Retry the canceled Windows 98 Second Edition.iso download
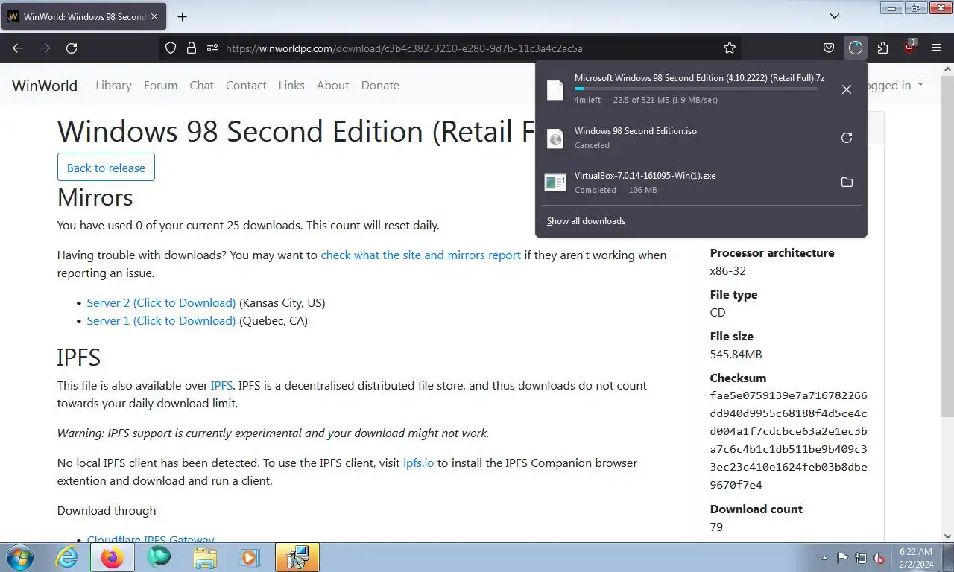Screen dimensions: 954x572 pyautogui.click(x=847, y=138)
